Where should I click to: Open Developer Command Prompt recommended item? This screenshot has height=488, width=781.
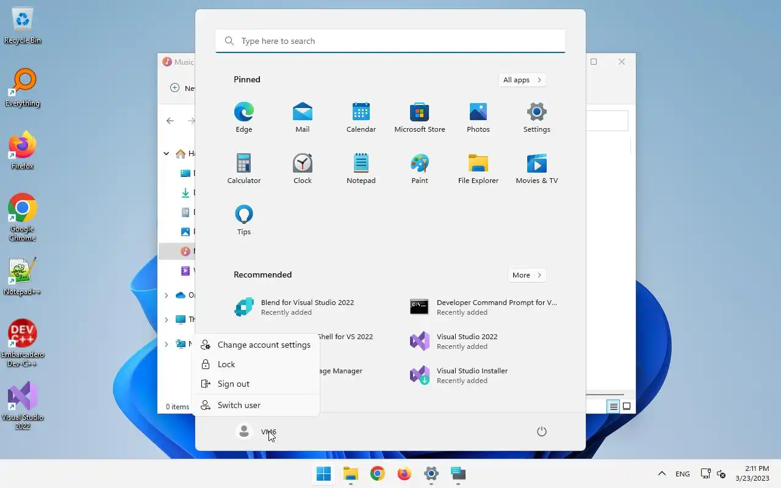[483, 307]
